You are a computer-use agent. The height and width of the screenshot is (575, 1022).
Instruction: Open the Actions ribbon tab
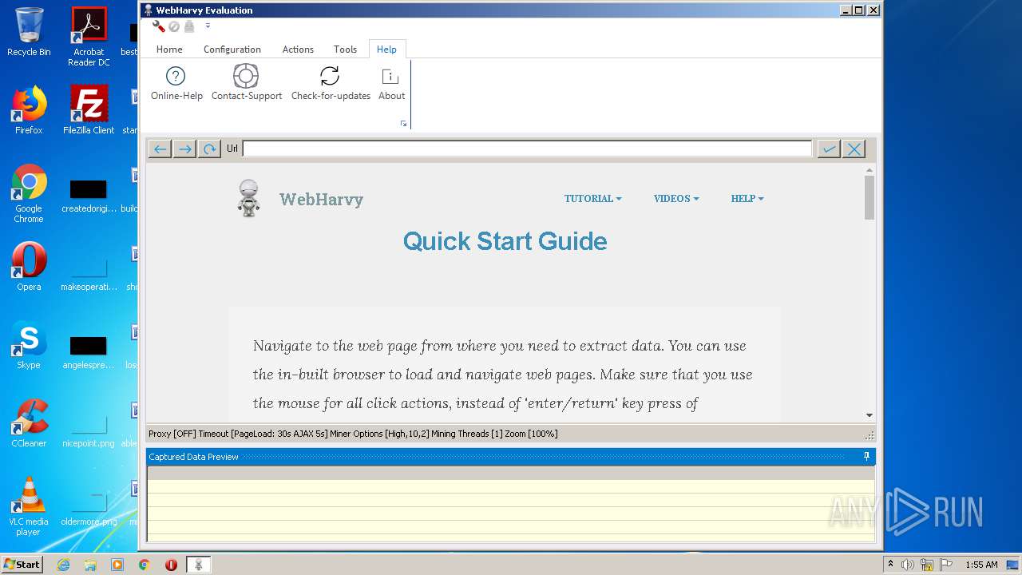tap(298, 50)
